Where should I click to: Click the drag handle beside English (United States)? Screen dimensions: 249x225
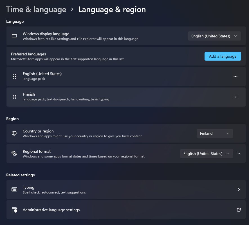coord(14,76)
